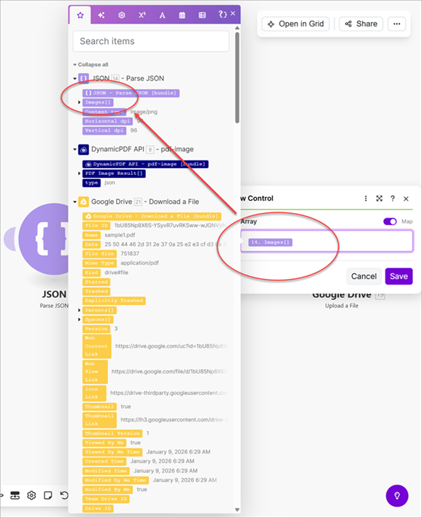Click the help question mark icon
Screen dimensions: 422x518
392,199
